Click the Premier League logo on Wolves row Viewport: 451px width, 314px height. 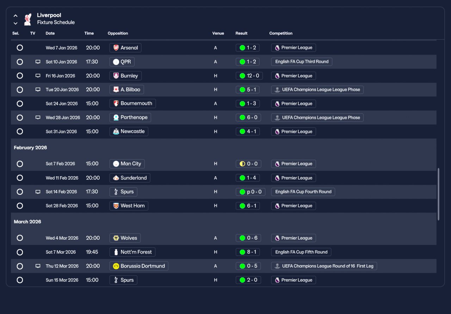point(277,238)
